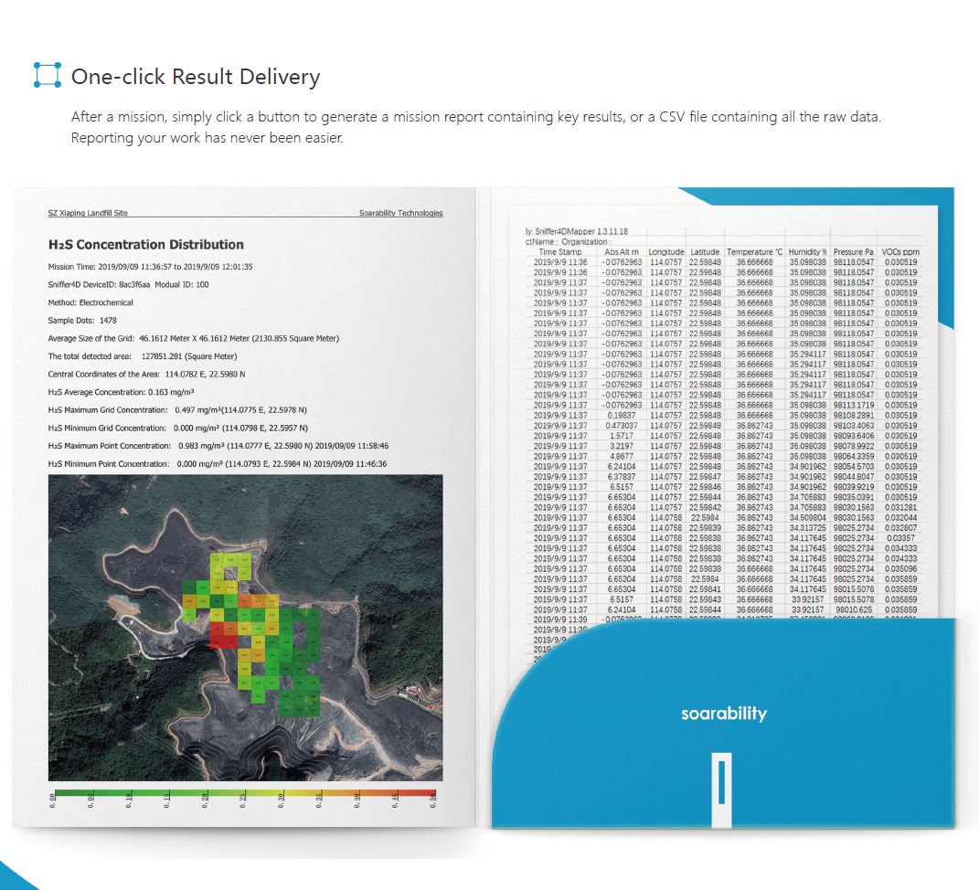This screenshot has width=979, height=890.
Task: Click the pressure cell reading "98108.2891"
Action: (x=854, y=416)
